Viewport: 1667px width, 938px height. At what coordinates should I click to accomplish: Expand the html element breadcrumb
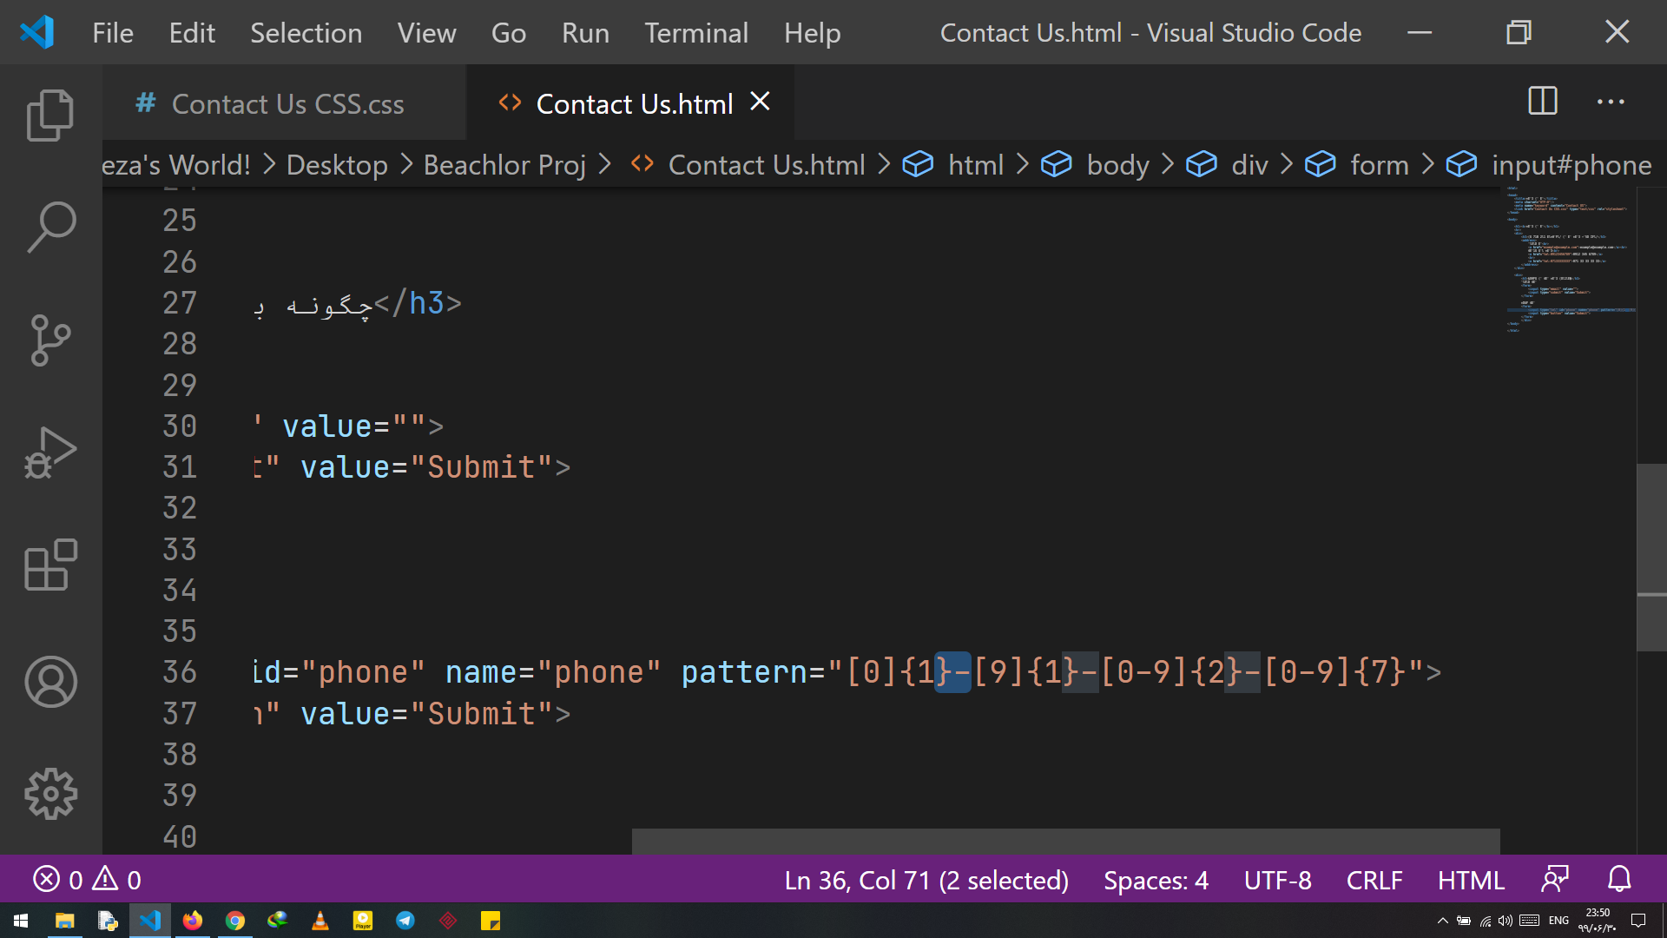point(953,164)
